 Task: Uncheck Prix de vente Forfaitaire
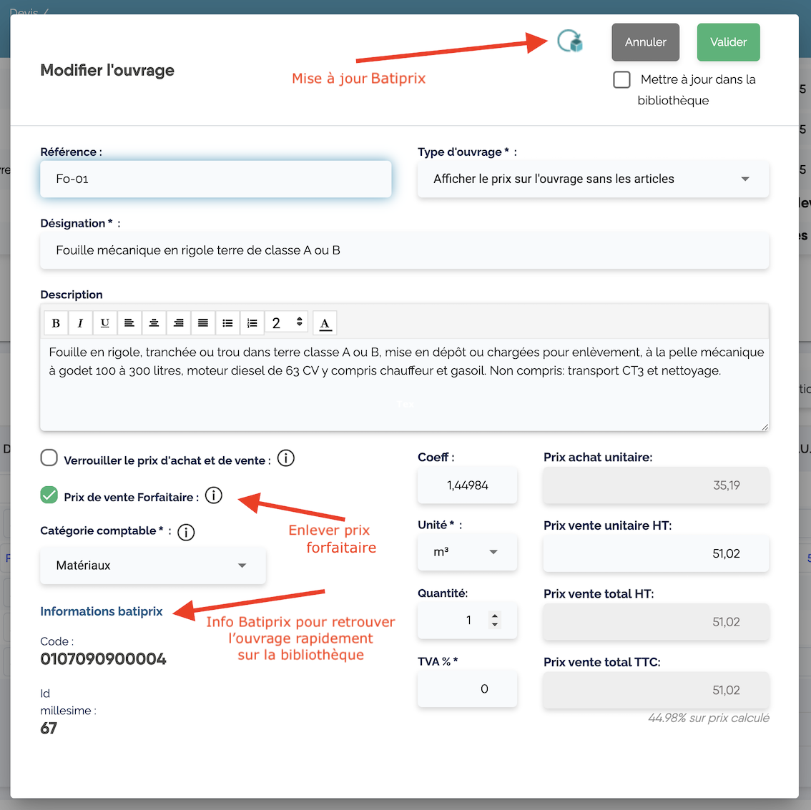(x=49, y=495)
